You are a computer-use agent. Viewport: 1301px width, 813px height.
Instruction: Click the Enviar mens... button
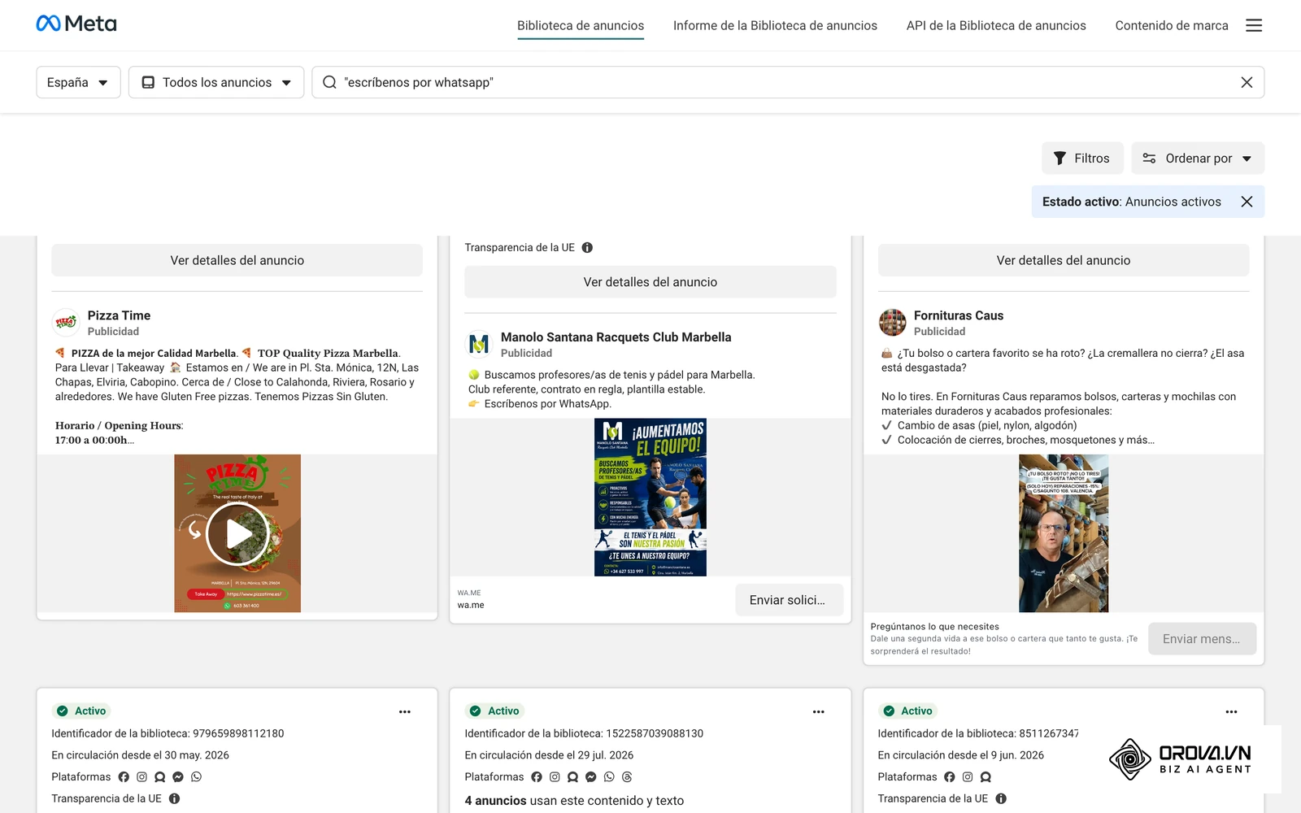tap(1202, 639)
